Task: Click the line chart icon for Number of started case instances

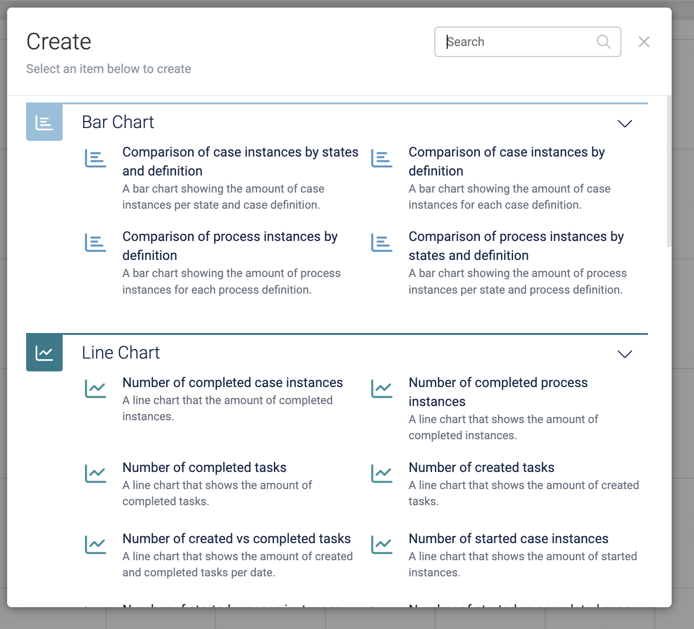Action: pyautogui.click(x=381, y=545)
